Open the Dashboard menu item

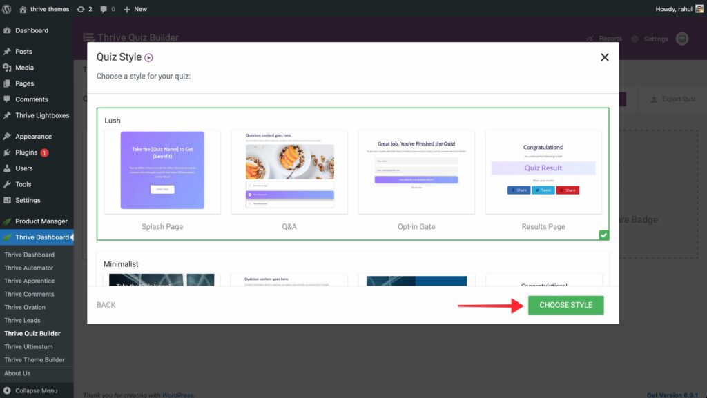coord(32,30)
